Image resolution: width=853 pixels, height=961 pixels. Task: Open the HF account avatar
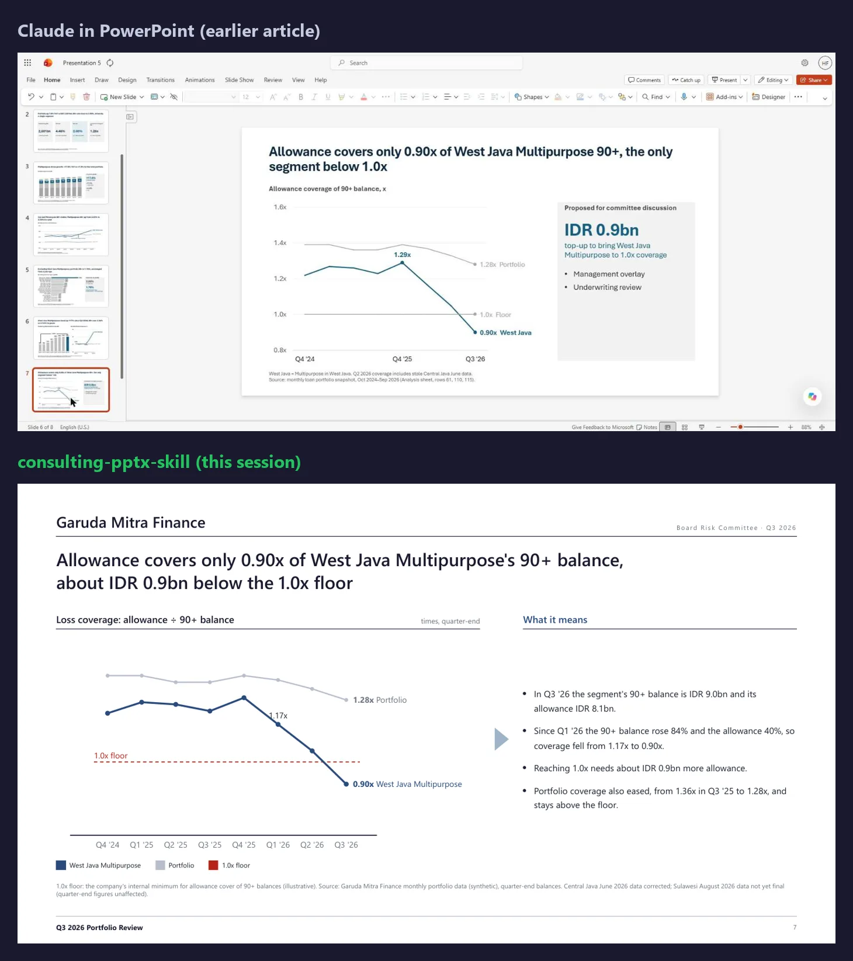(x=825, y=63)
